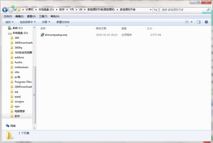Screen dimensions: 213x143
Task: Expand the arrow after 软件 breadcrumb
Action: [x=67, y=9]
